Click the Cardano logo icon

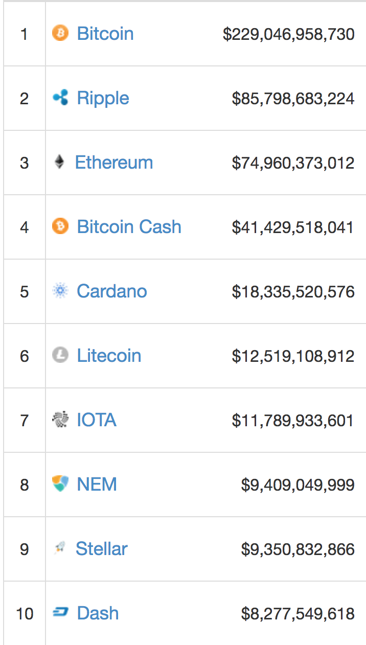click(x=60, y=291)
